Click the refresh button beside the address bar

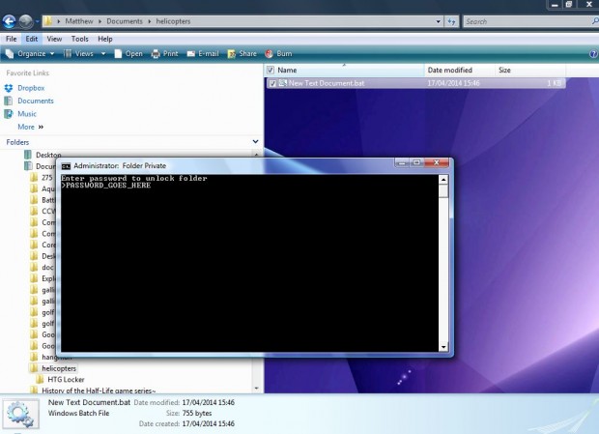[x=451, y=22]
